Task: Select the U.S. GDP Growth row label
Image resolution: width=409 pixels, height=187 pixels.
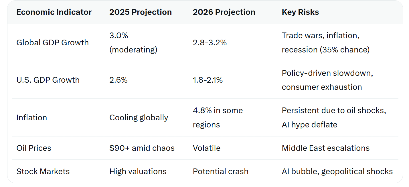Action: tap(48, 80)
